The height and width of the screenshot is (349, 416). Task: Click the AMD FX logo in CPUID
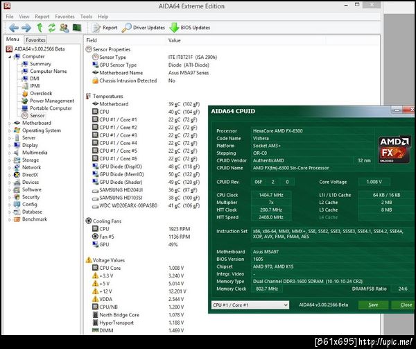click(394, 149)
